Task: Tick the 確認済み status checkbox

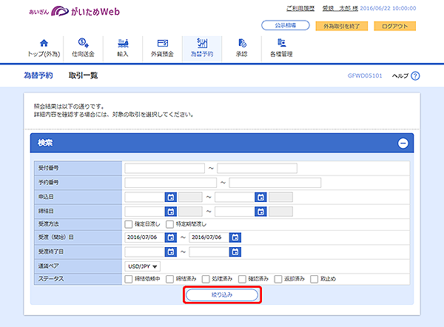Action: (242, 279)
